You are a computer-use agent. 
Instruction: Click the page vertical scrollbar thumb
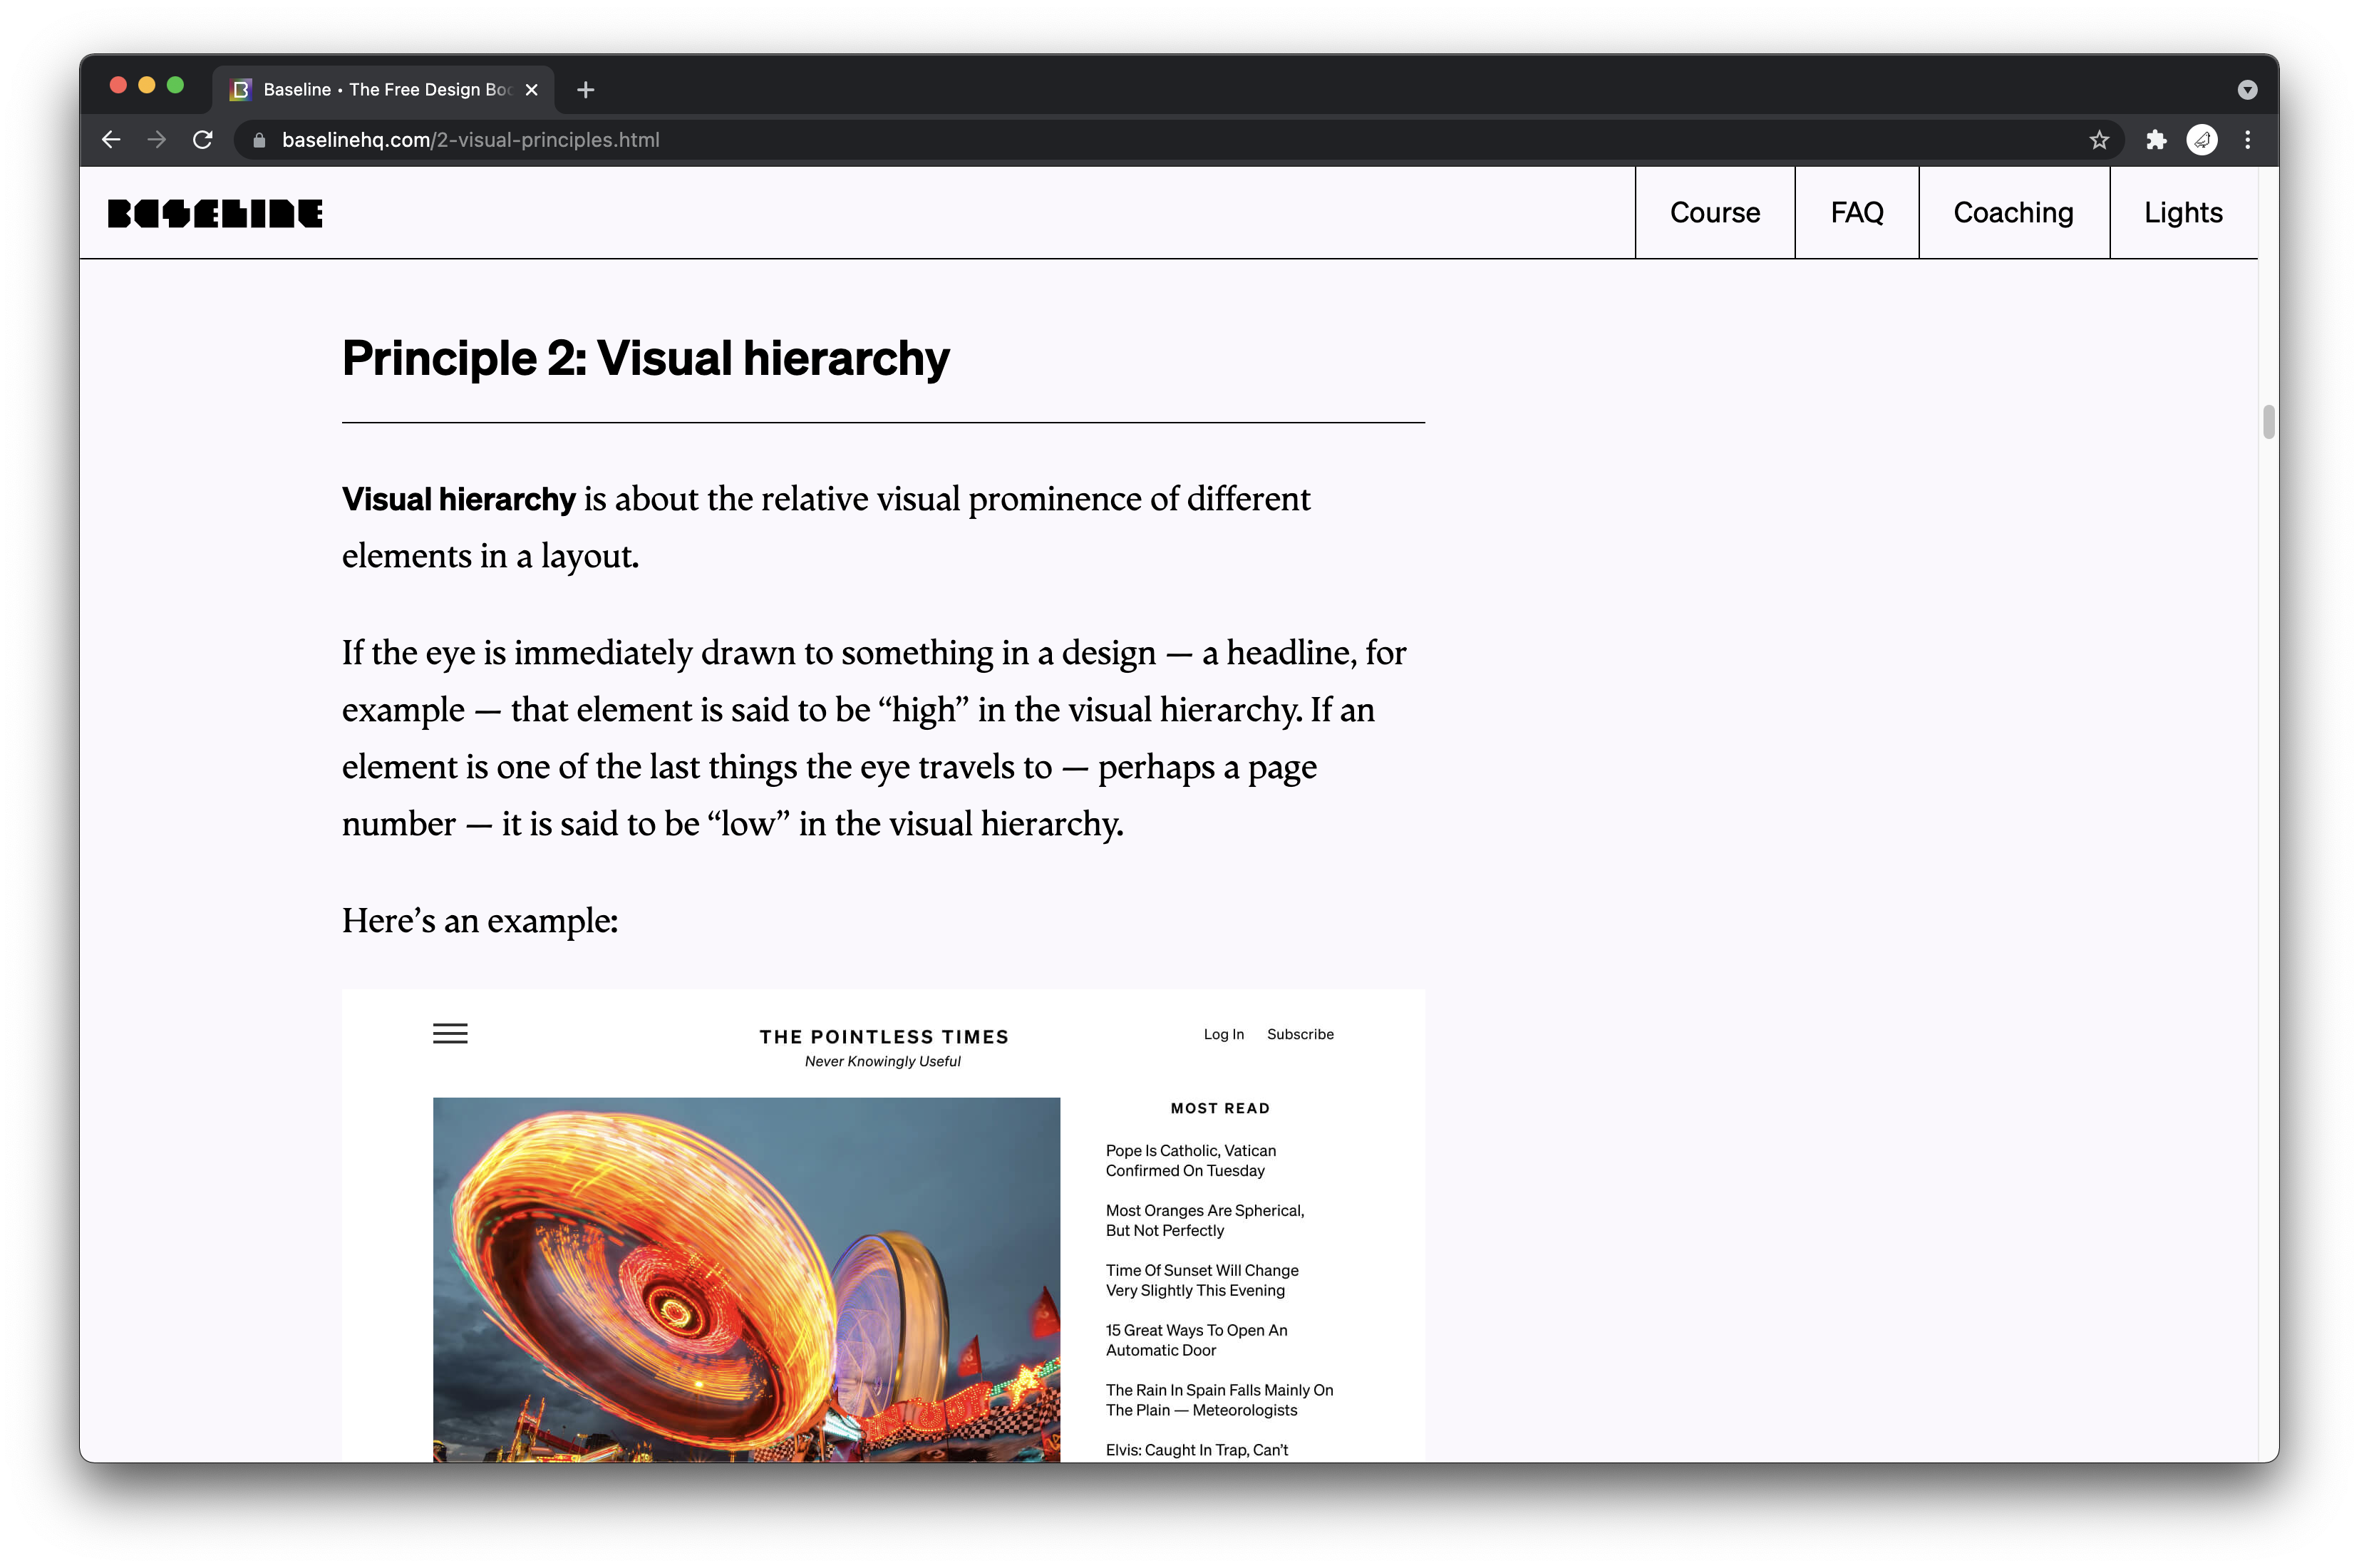point(2268,422)
